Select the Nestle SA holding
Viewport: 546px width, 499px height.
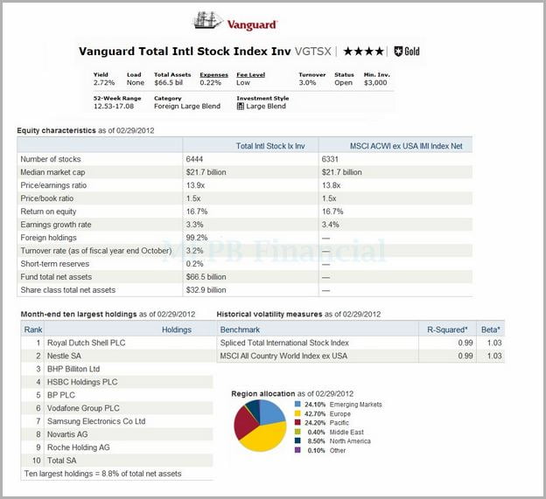64,356
